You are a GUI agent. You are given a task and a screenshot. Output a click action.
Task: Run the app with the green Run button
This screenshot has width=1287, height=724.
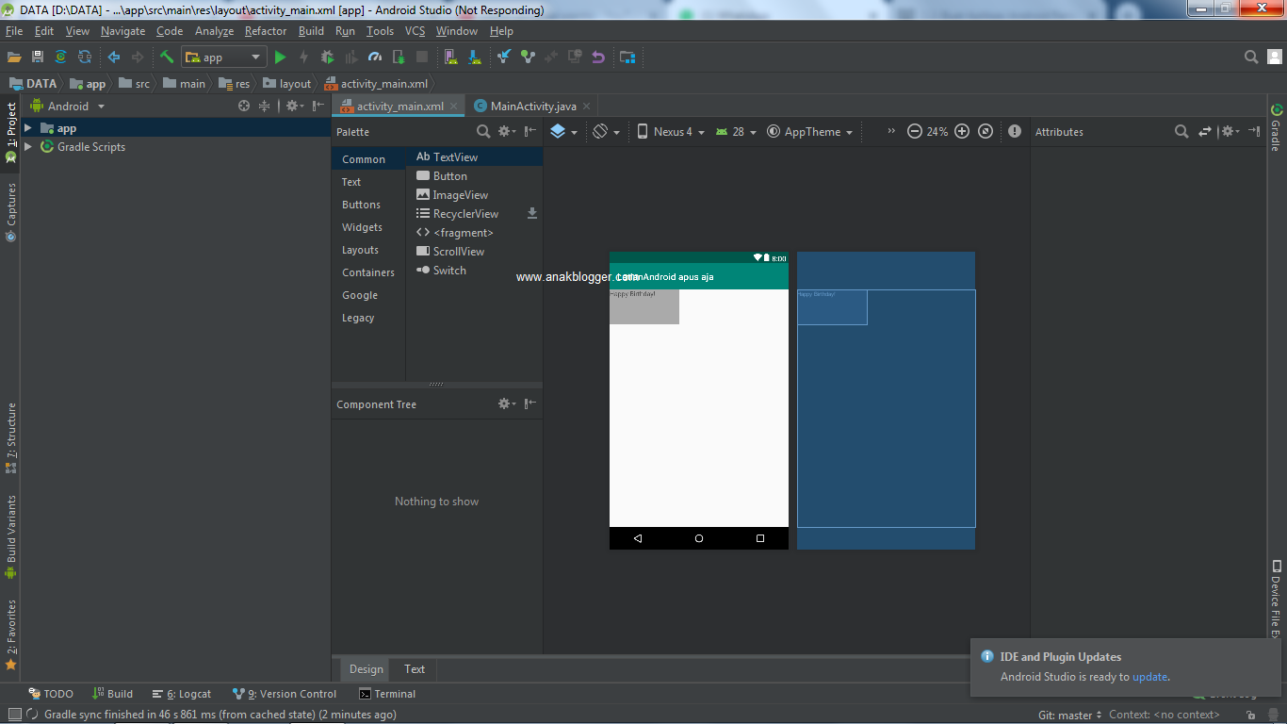280,57
